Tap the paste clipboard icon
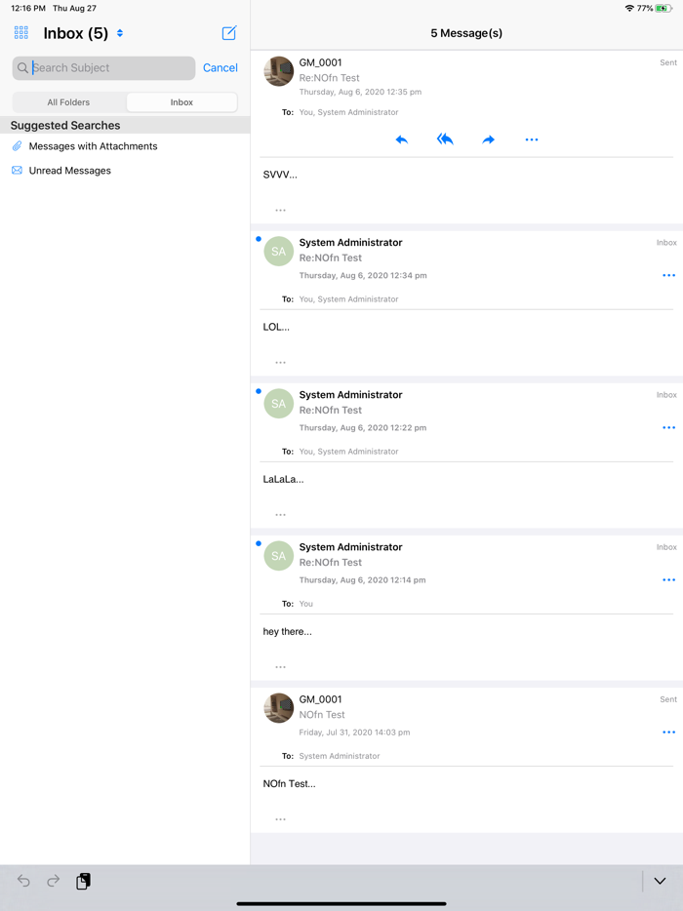Screen dimensions: 683x911 click(x=84, y=881)
